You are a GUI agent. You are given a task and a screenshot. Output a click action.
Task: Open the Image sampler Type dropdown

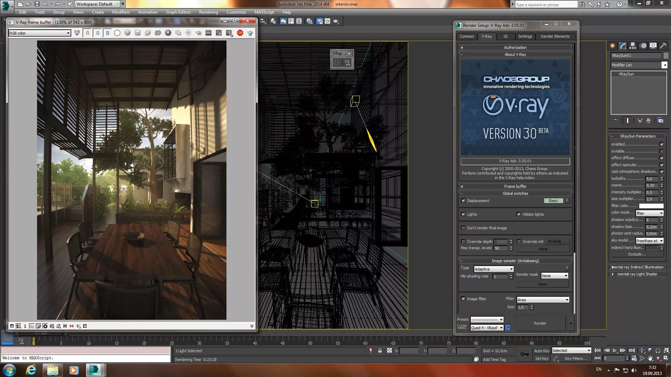493,269
